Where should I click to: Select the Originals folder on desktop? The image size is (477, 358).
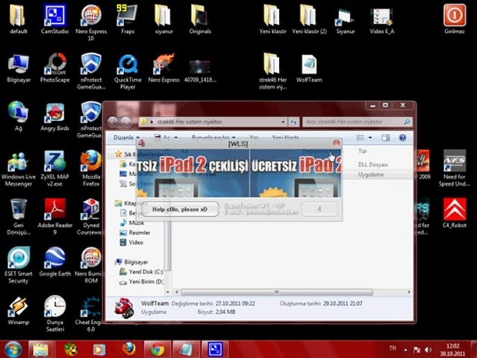click(200, 19)
